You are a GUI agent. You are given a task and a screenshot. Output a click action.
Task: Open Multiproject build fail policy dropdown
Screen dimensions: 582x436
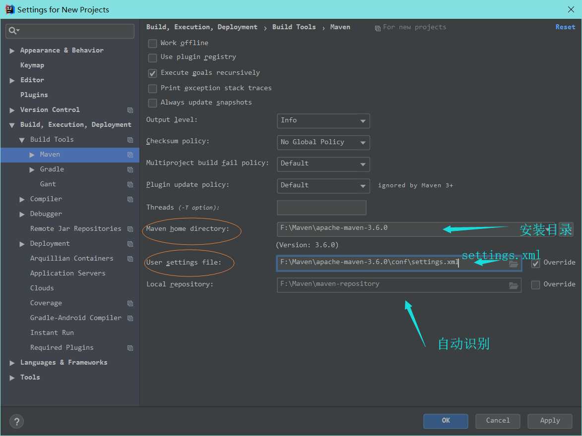[x=323, y=164]
